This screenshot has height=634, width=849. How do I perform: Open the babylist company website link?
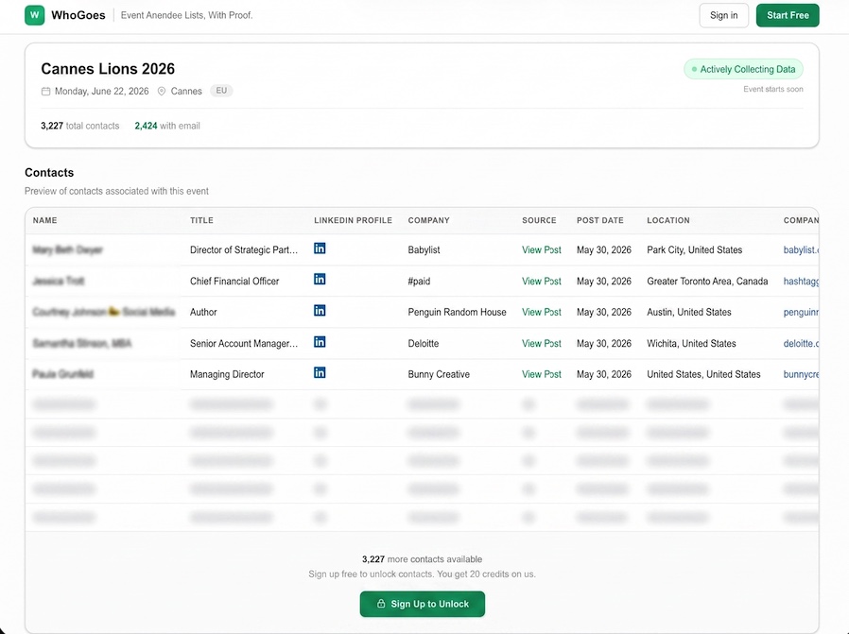(801, 250)
